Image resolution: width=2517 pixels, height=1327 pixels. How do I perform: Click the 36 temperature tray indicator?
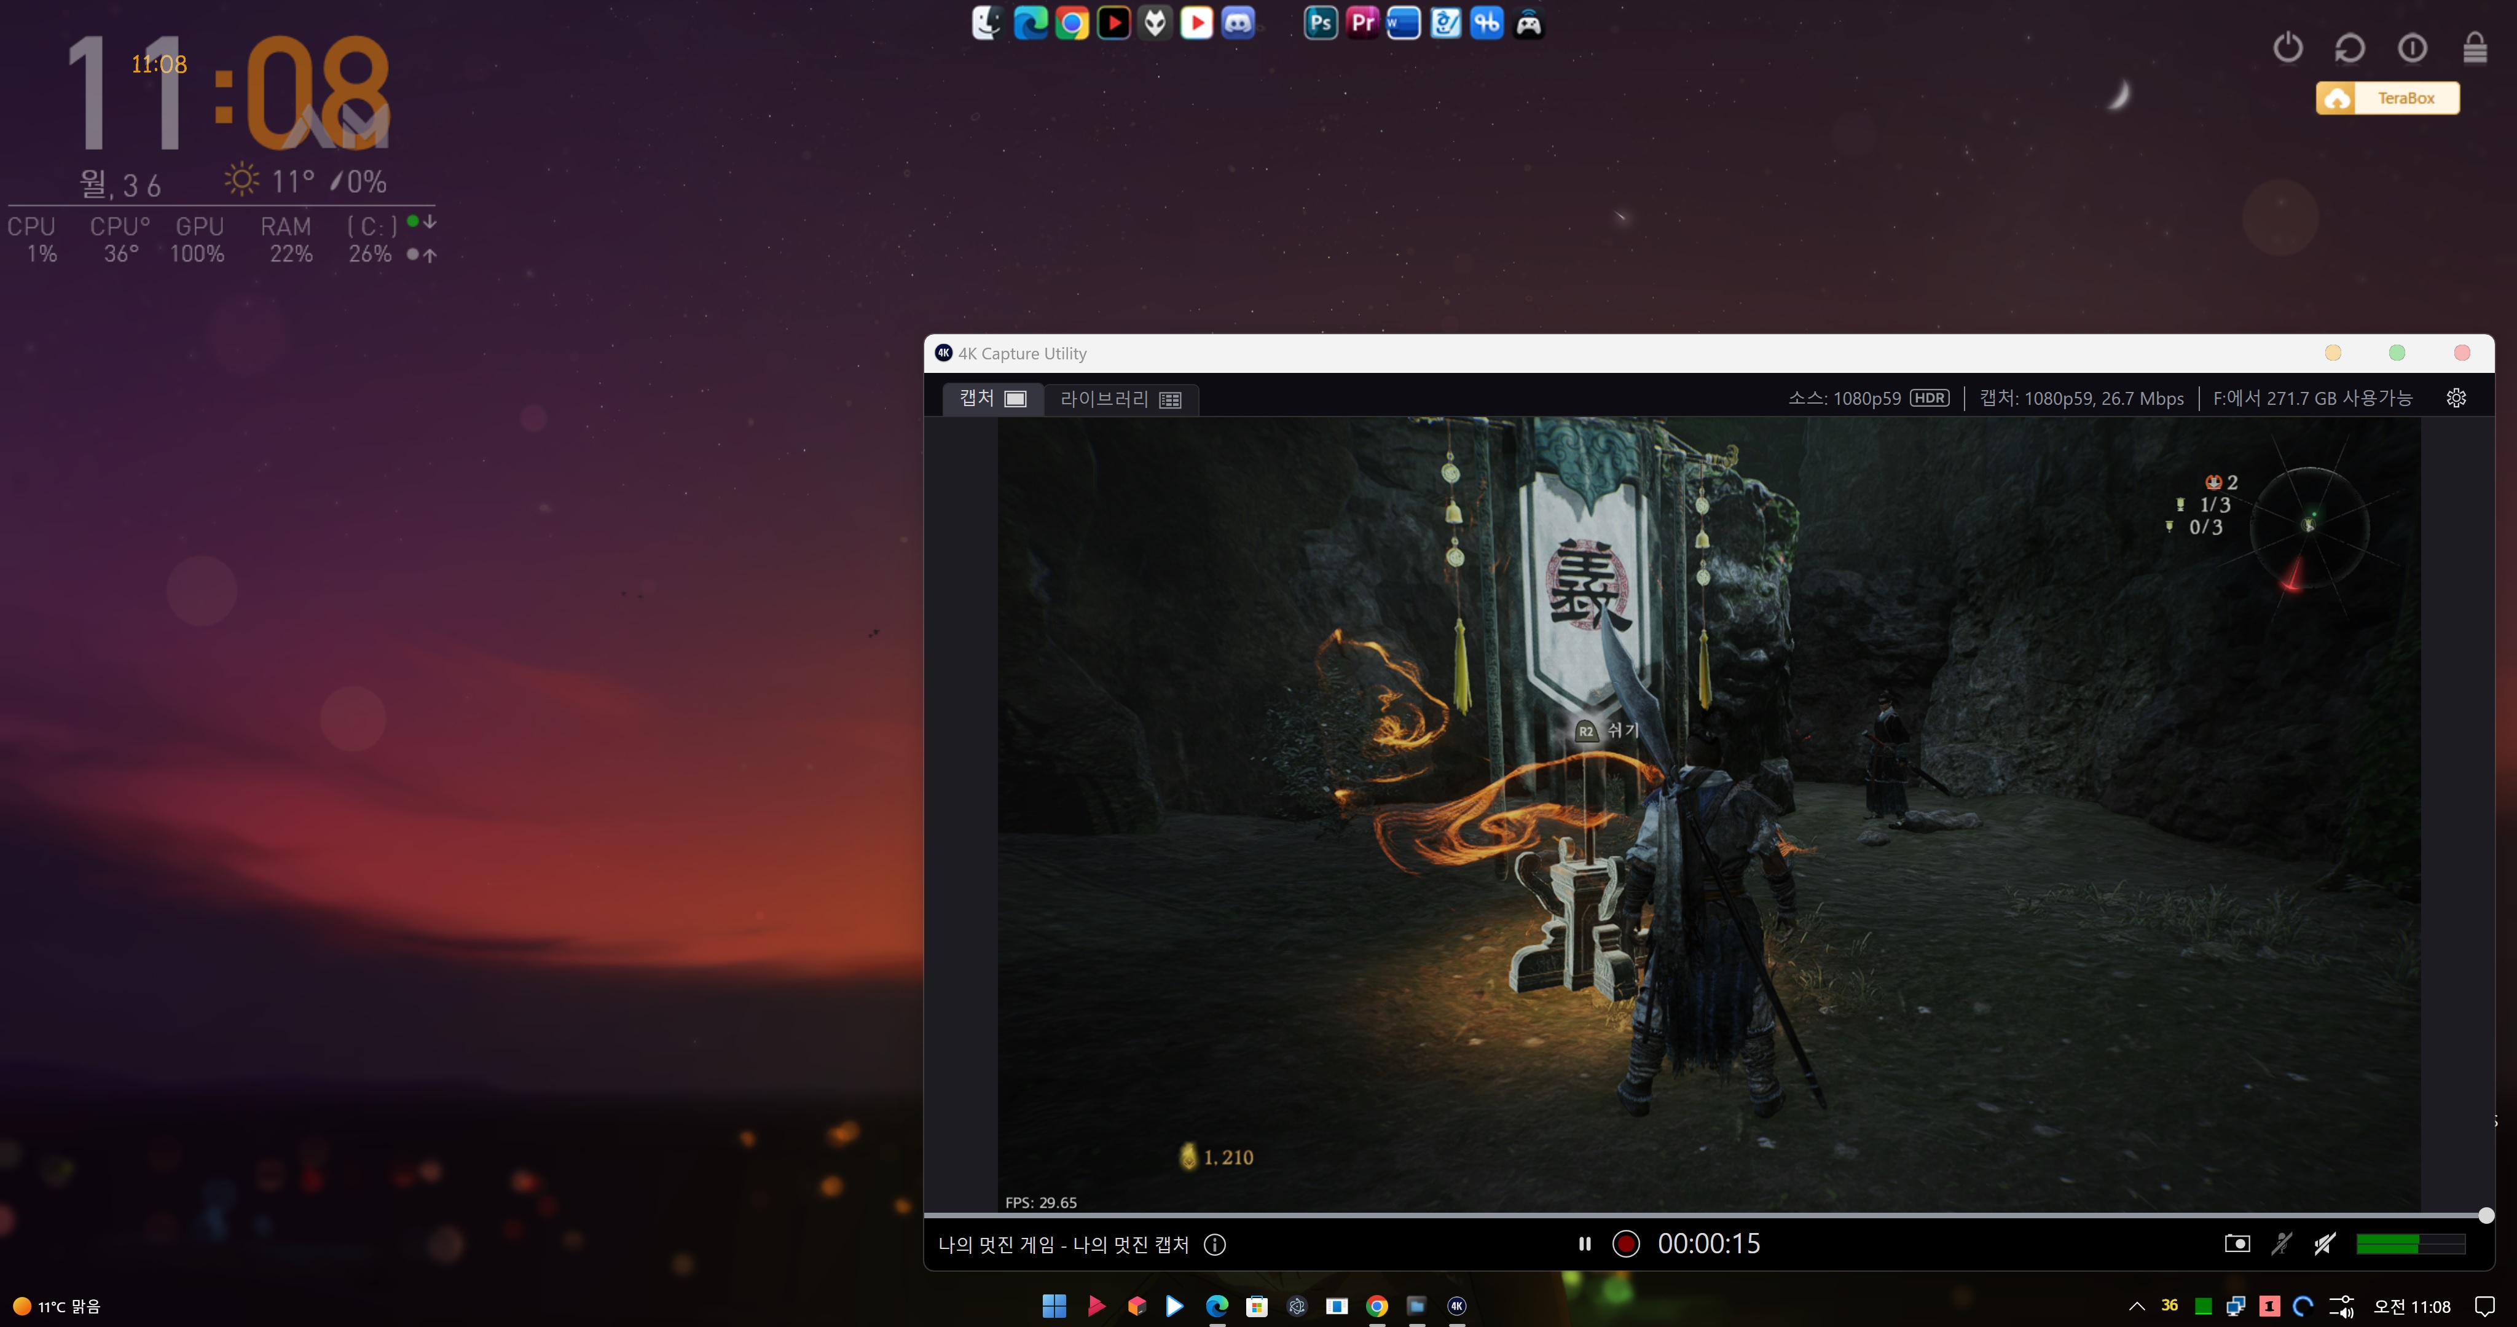point(2169,1305)
